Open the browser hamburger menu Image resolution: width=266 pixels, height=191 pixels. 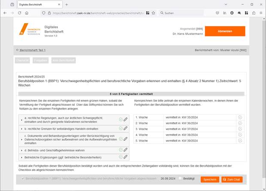(x=261, y=13)
